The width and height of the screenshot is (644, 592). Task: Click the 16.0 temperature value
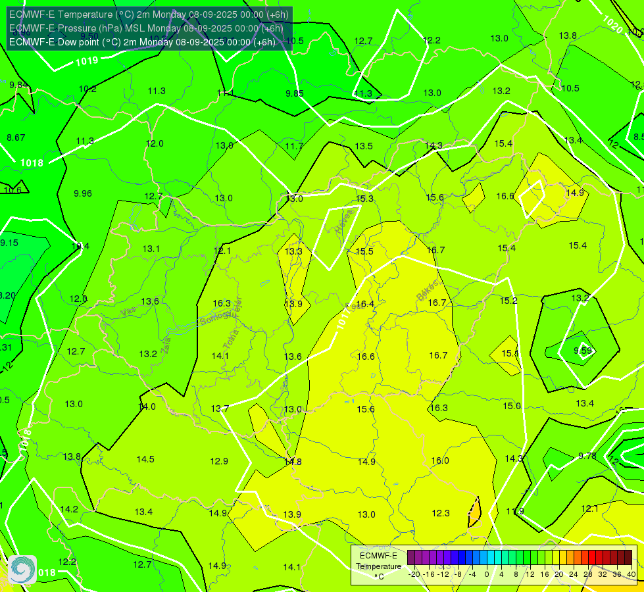tap(440, 461)
